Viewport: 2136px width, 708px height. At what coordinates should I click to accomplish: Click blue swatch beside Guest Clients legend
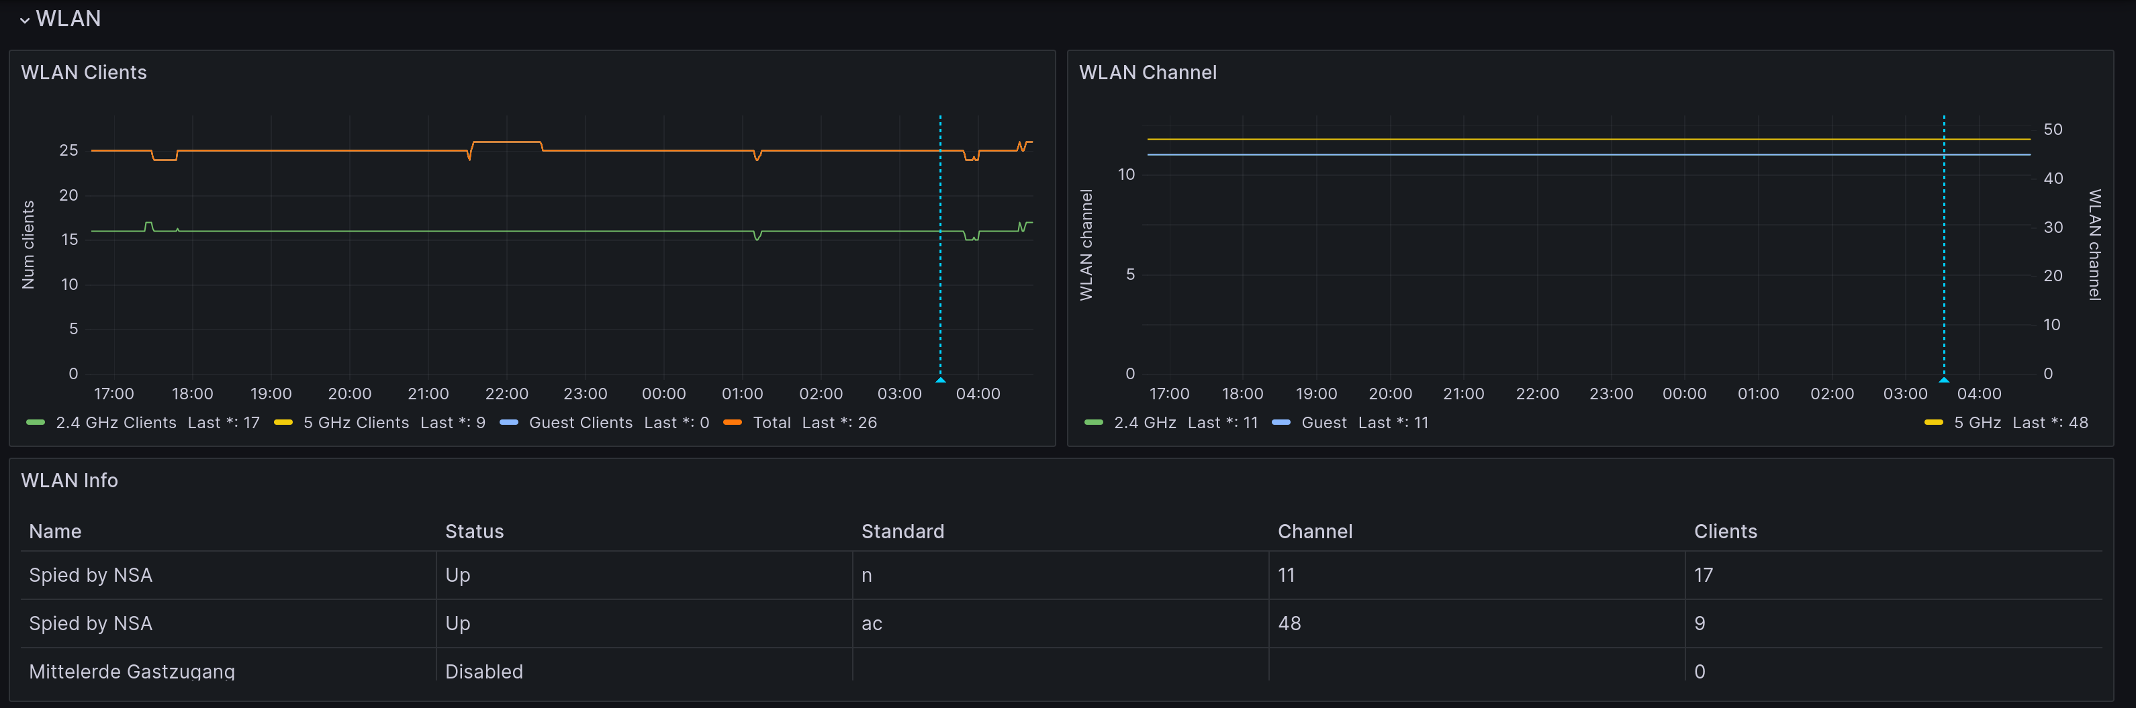(x=509, y=423)
